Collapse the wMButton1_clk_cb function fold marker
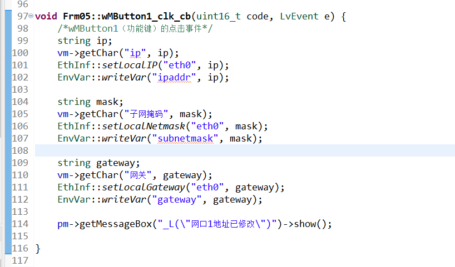This screenshot has width=455, height=267. coord(31,16)
